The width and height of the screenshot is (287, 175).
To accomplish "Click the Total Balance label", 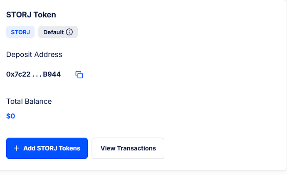I will pos(29,101).
